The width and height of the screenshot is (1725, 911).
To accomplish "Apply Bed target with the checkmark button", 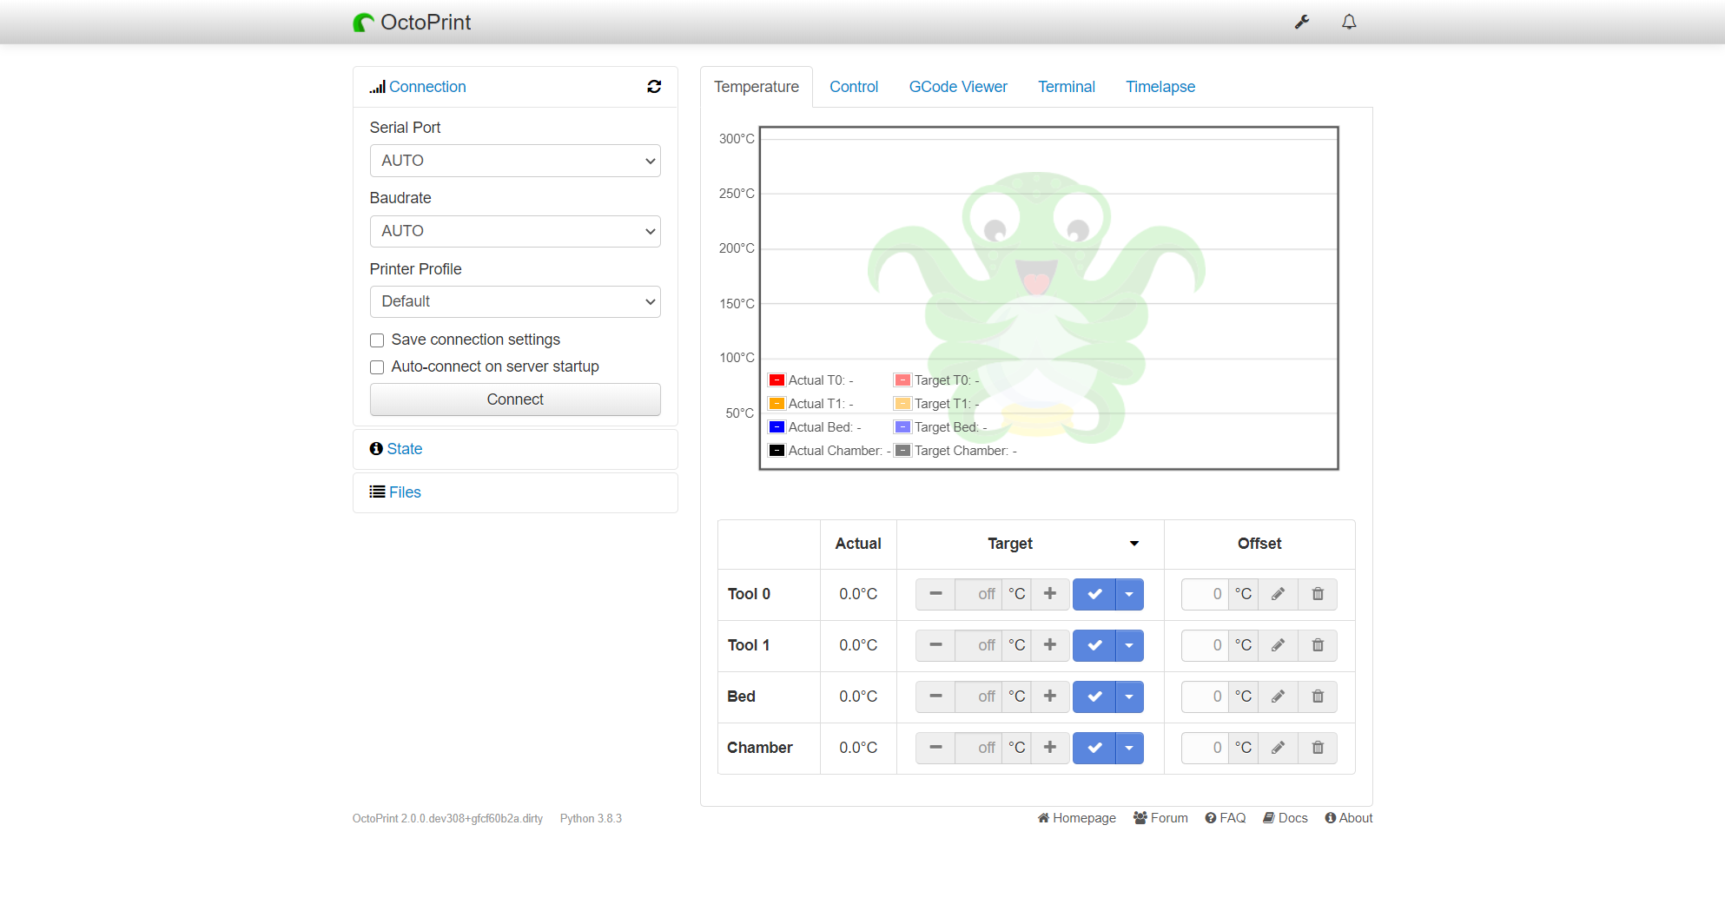I will [x=1094, y=696].
